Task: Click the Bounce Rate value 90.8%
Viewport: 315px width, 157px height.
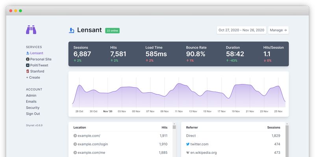Action: pyautogui.click(x=195, y=54)
